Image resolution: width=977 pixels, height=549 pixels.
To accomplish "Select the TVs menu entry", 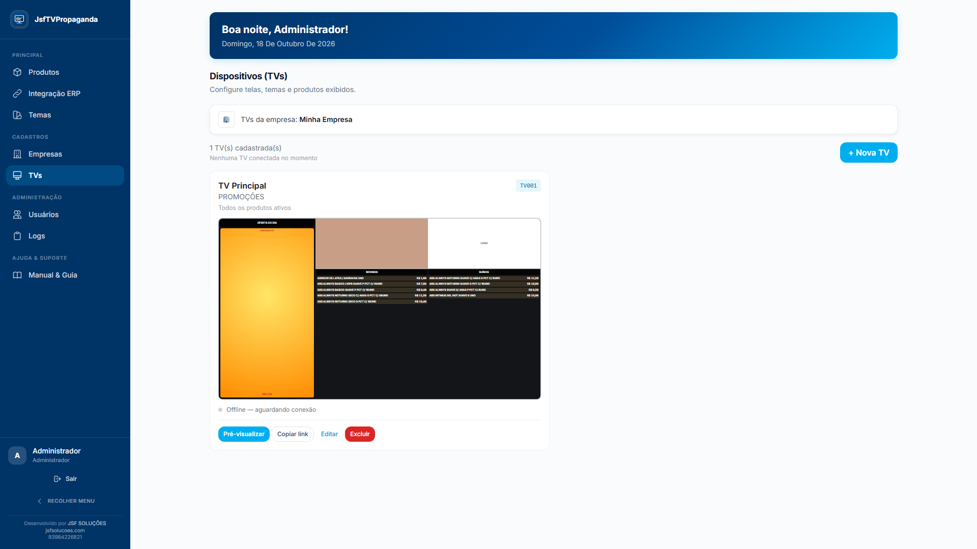I will pyautogui.click(x=65, y=175).
